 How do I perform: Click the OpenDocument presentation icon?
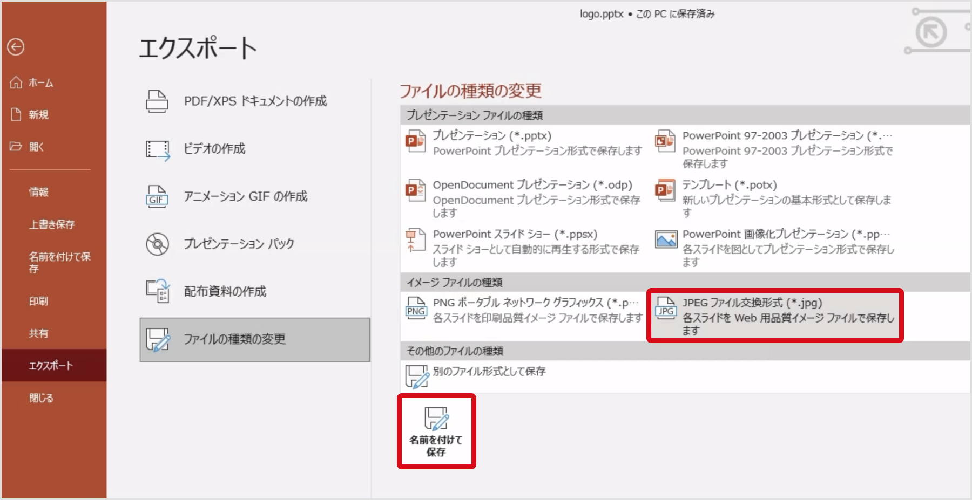416,191
